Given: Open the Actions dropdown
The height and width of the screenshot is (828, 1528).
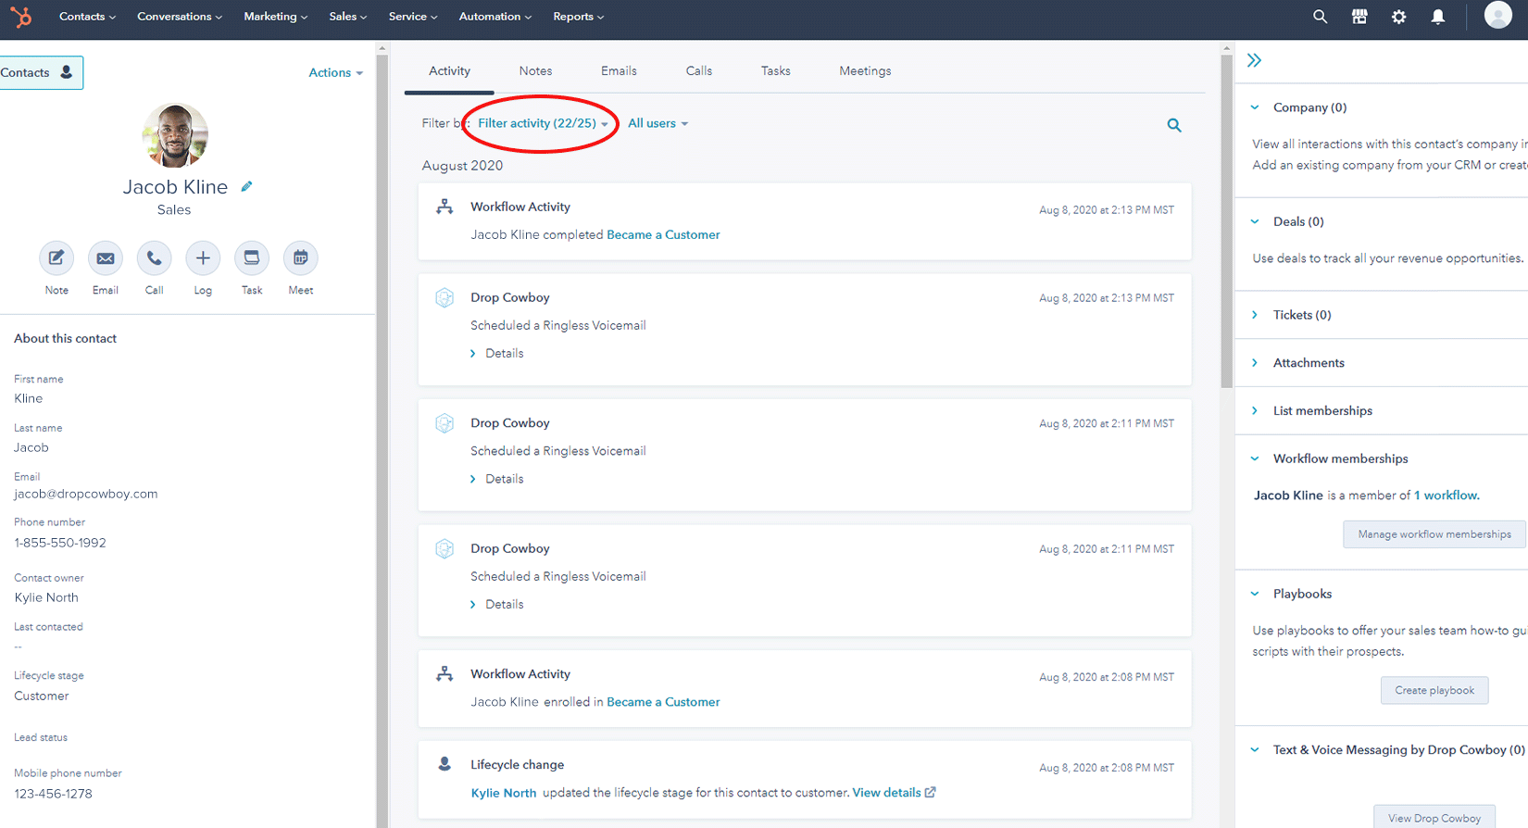Looking at the screenshot, I should click(335, 72).
